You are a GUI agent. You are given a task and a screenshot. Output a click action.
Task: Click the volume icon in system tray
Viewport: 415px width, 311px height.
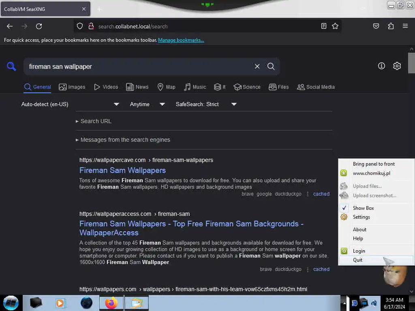point(374,303)
